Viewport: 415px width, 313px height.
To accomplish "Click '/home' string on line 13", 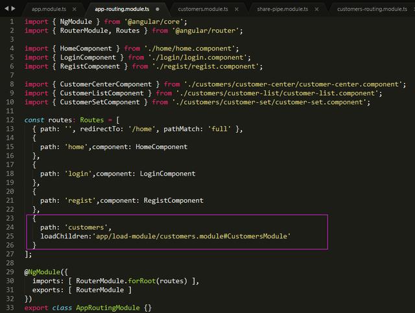I will 141,129.
